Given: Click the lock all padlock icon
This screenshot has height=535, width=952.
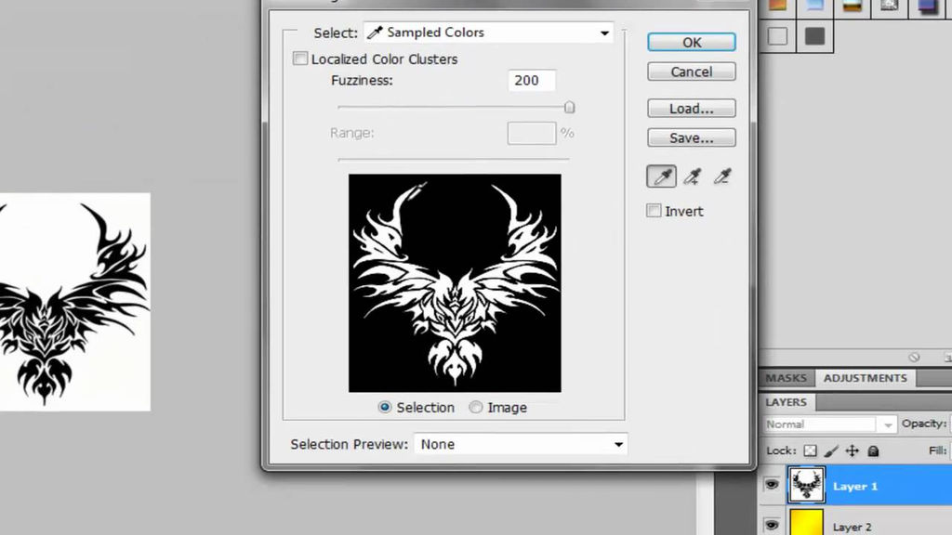Looking at the screenshot, I should click(873, 450).
